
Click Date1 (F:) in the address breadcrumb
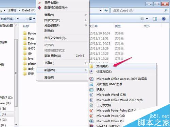pos(29,10)
